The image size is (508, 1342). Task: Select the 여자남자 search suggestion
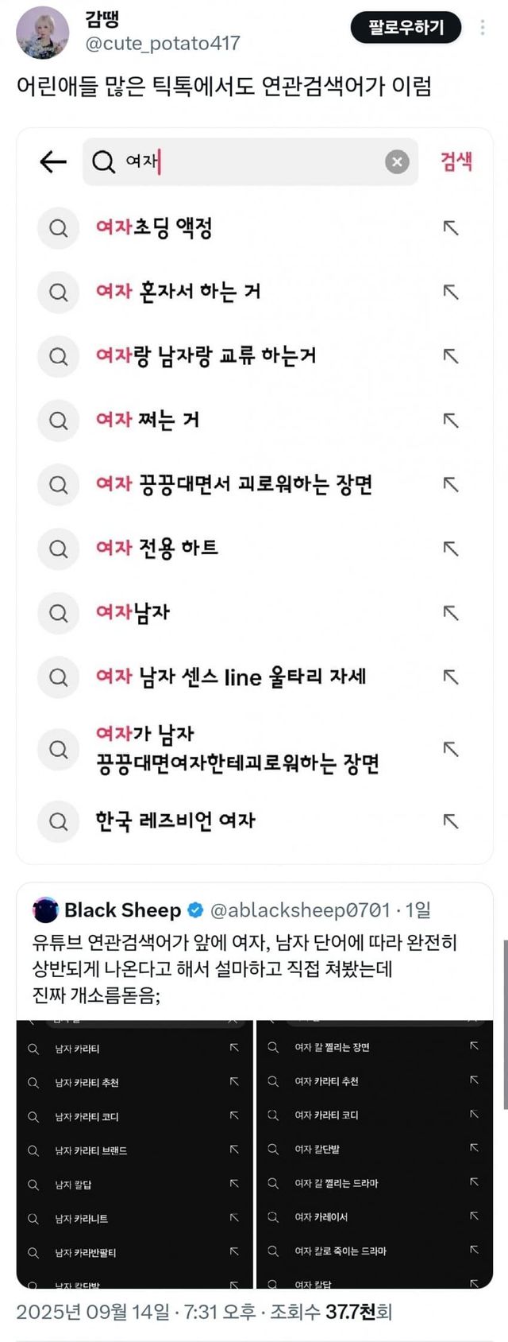point(133,613)
